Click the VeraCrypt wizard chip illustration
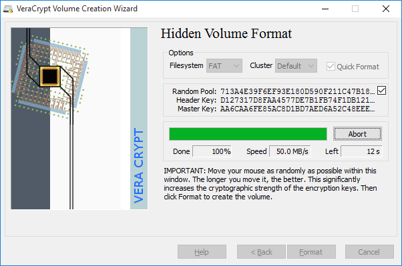 pyautogui.click(x=79, y=119)
